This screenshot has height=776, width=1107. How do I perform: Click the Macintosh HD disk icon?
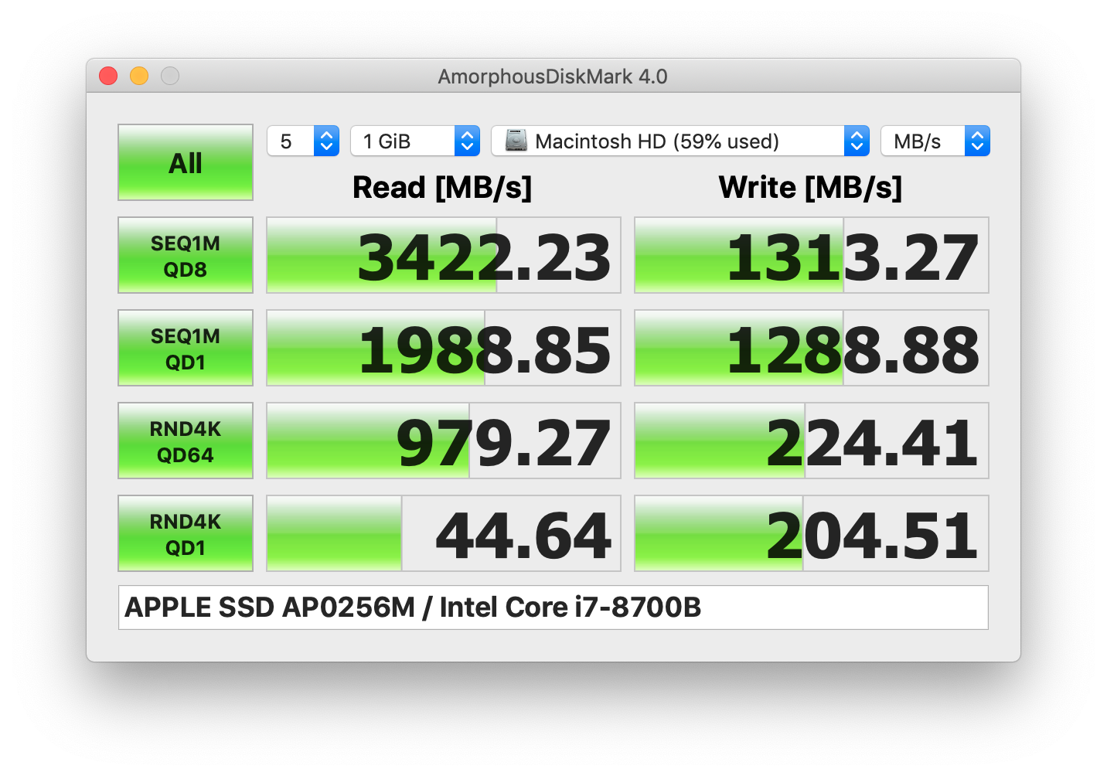coord(516,141)
